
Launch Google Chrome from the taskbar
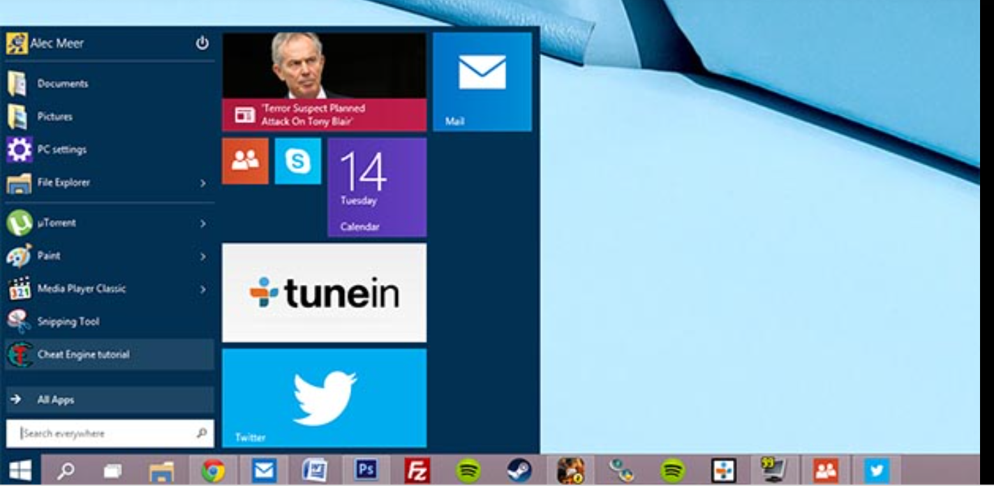[x=213, y=470]
